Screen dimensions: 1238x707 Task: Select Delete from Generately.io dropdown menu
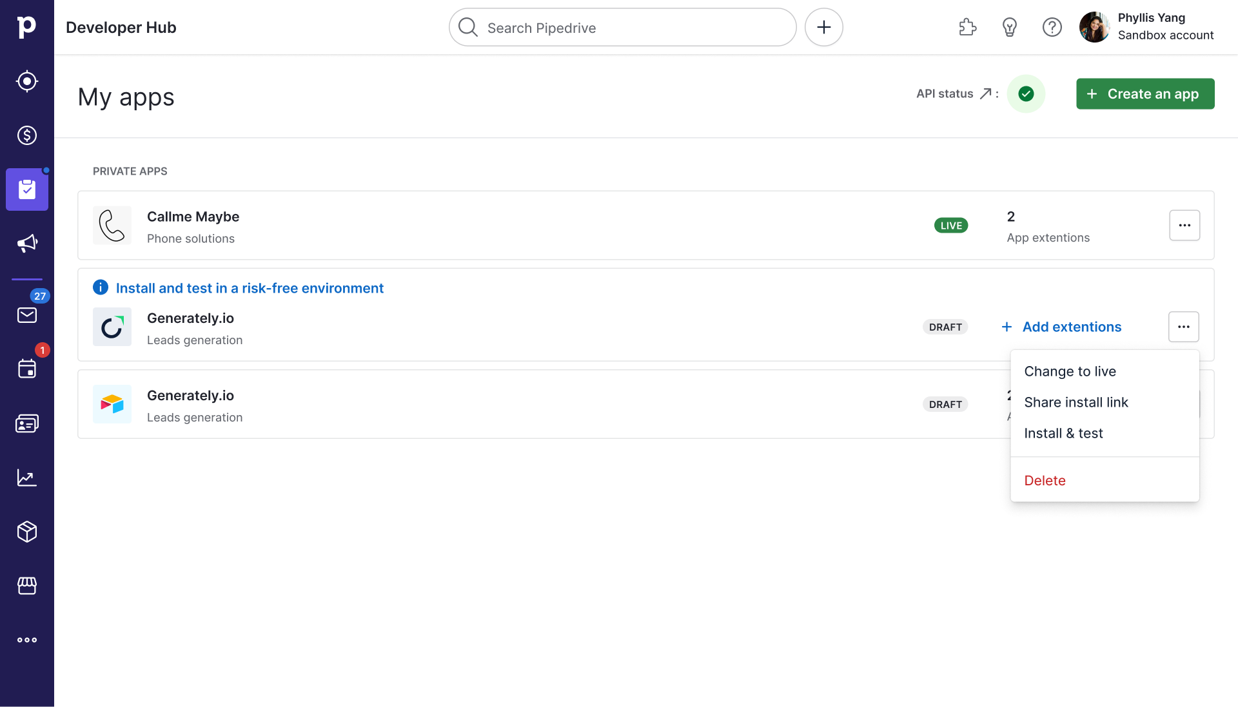tap(1045, 480)
